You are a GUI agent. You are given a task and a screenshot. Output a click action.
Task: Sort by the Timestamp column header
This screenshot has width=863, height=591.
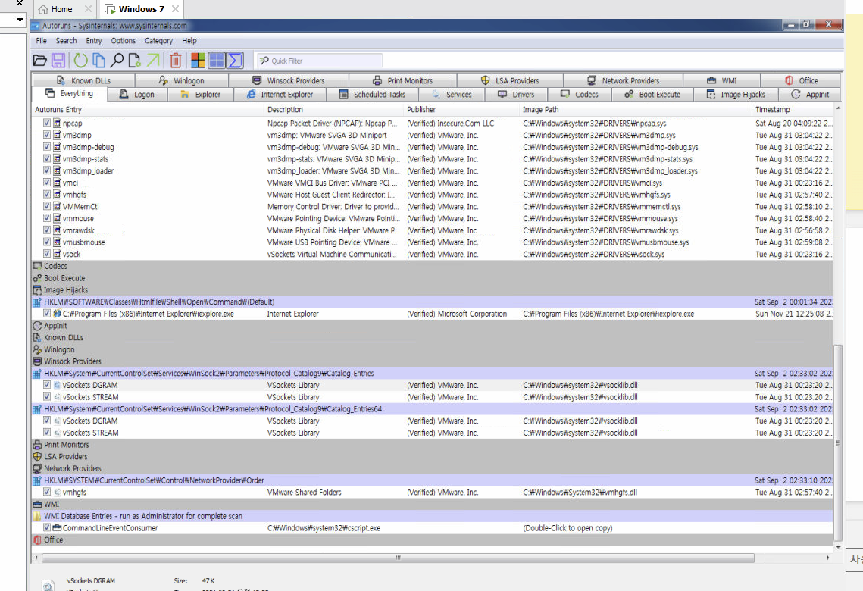[793, 110]
